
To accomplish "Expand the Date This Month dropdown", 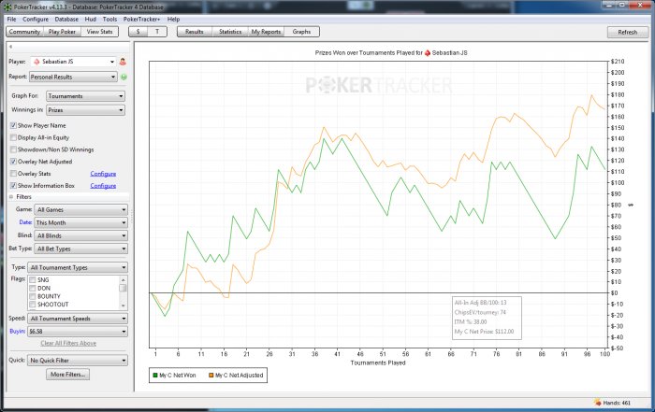I will click(x=80, y=223).
